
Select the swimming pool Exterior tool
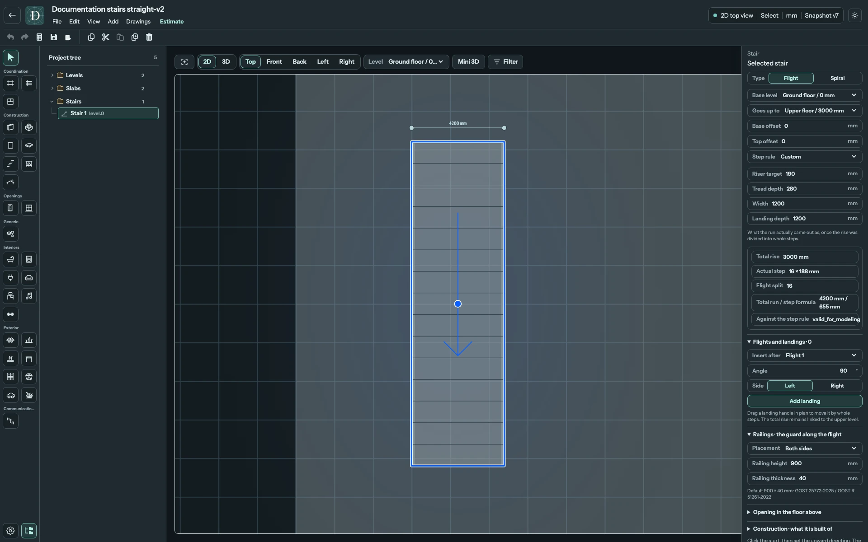(x=10, y=359)
